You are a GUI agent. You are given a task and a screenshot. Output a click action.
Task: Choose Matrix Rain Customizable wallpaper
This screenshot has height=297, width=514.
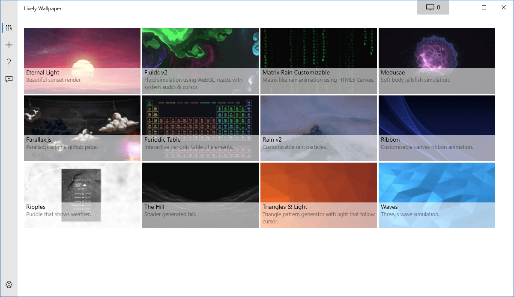(319, 61)
